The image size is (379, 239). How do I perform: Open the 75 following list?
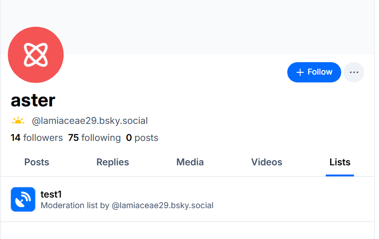click(x=94, y=138)
